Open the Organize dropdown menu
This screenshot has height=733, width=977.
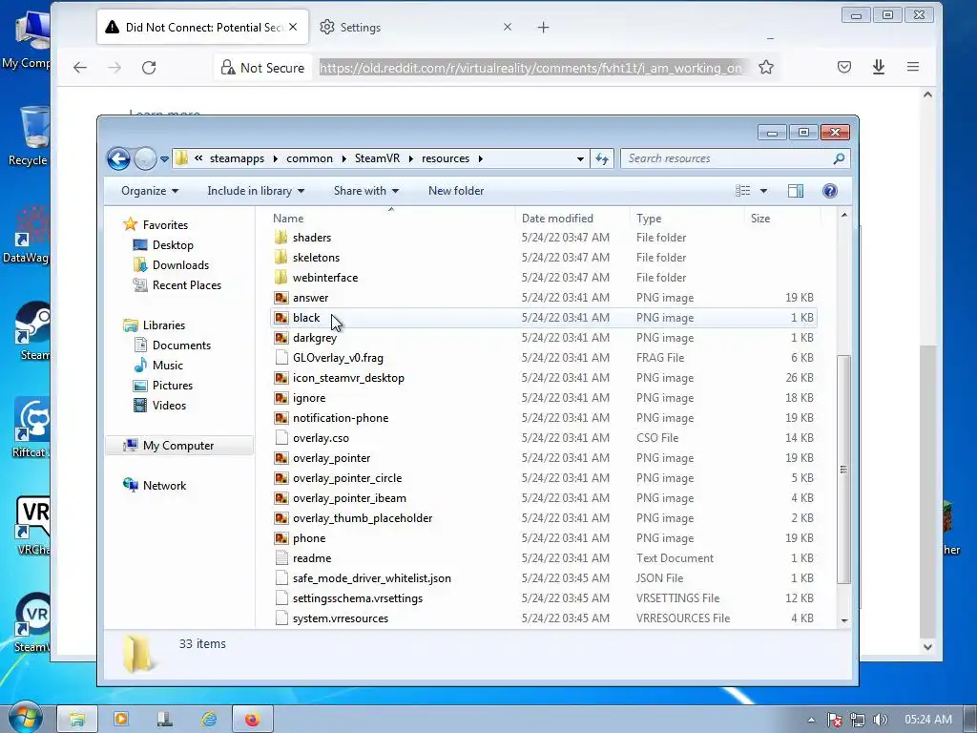[x=150, y=191]
